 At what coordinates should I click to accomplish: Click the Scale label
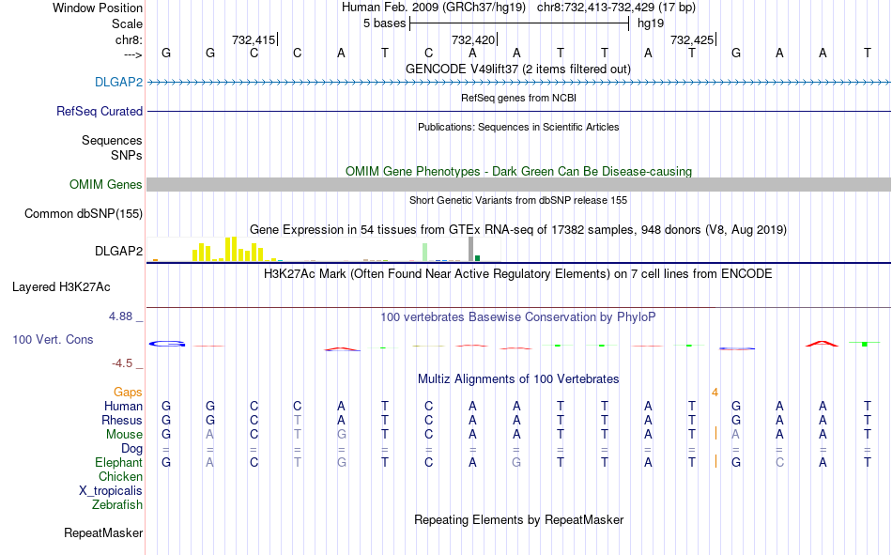127,23
